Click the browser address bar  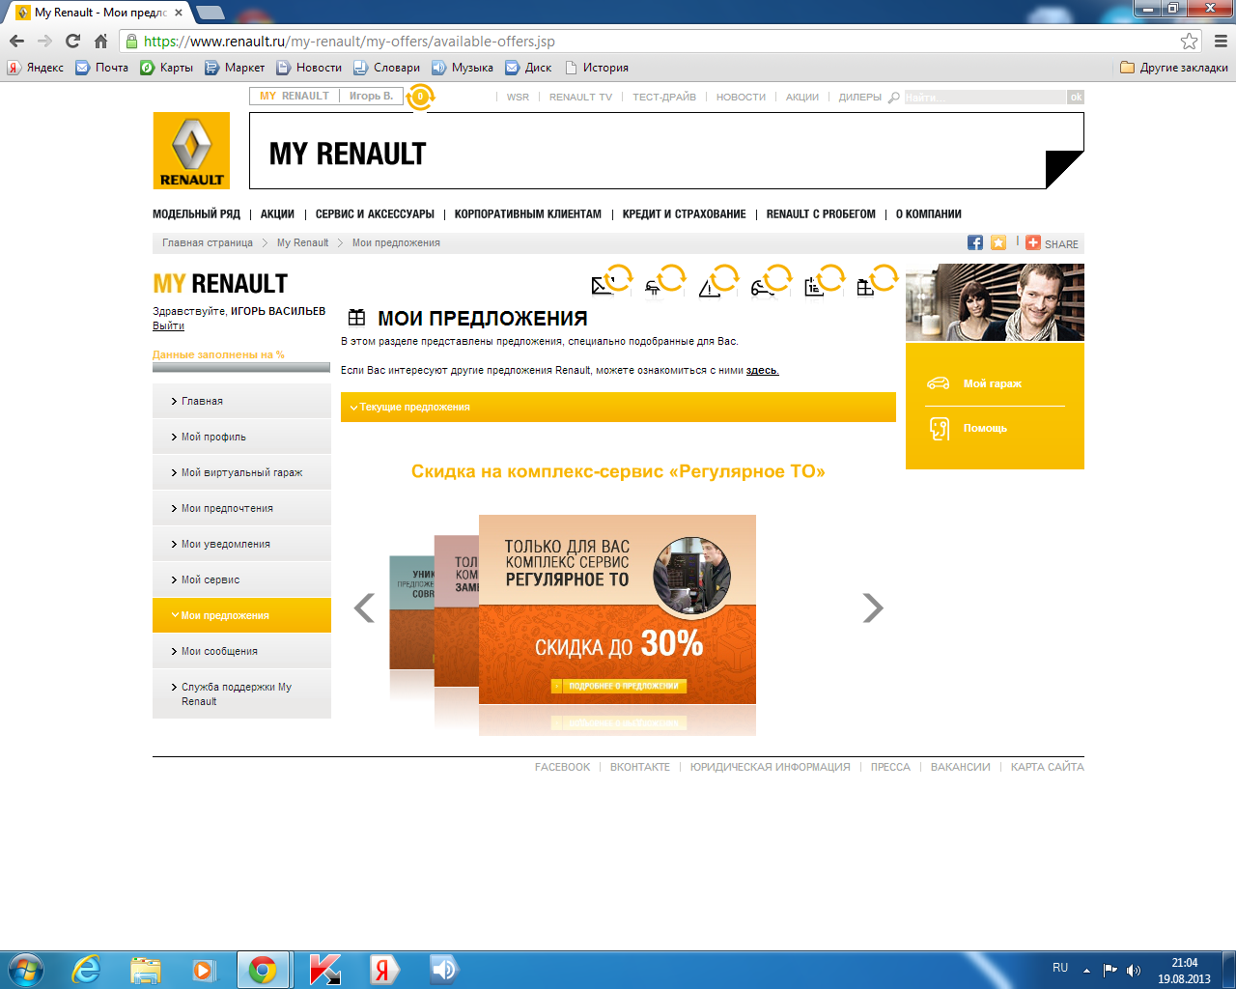[x=657, y=41]
